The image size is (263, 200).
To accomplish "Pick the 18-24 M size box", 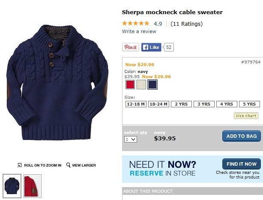I will [x=158, y=104].
